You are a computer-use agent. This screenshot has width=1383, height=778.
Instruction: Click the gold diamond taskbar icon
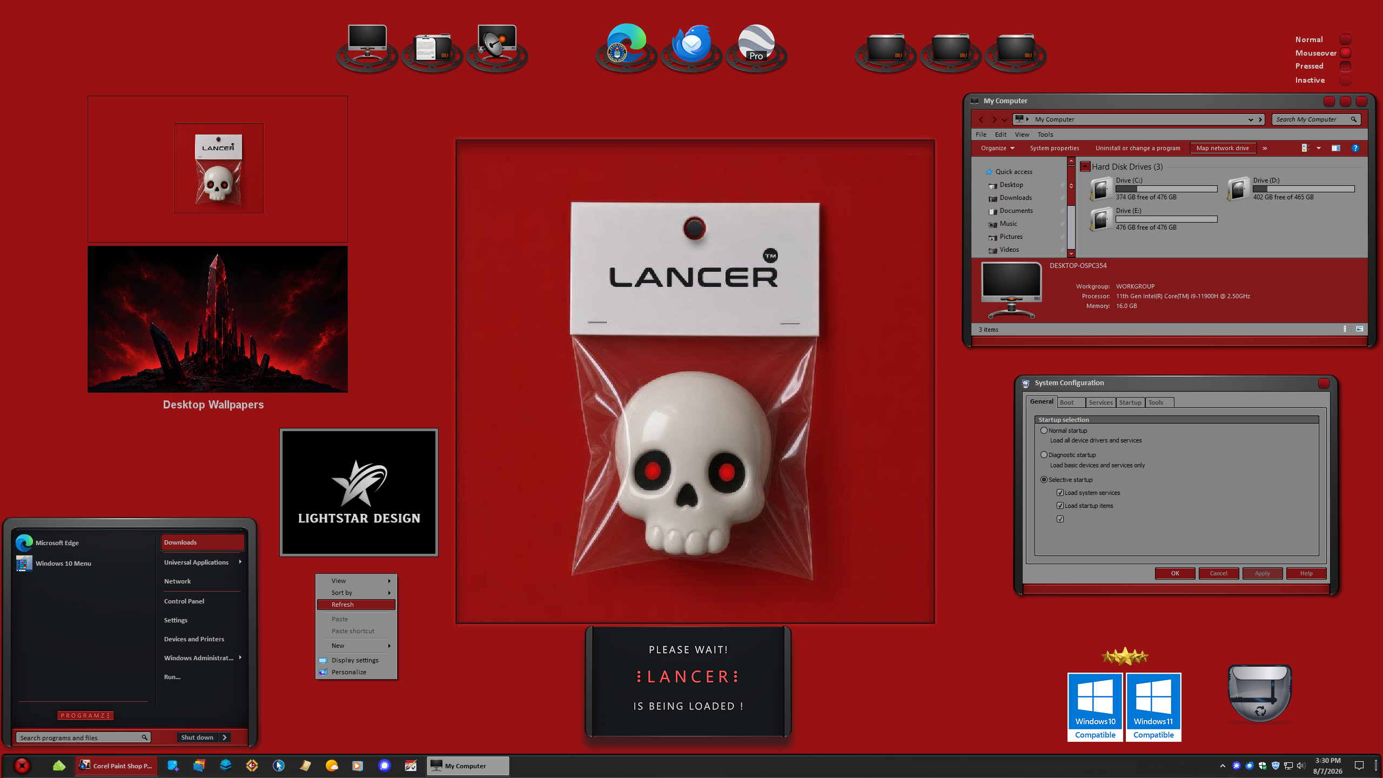click(x=252, y=766)
